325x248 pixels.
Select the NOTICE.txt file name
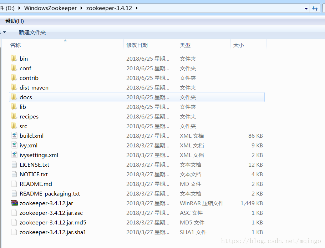(x=34, y=174)
